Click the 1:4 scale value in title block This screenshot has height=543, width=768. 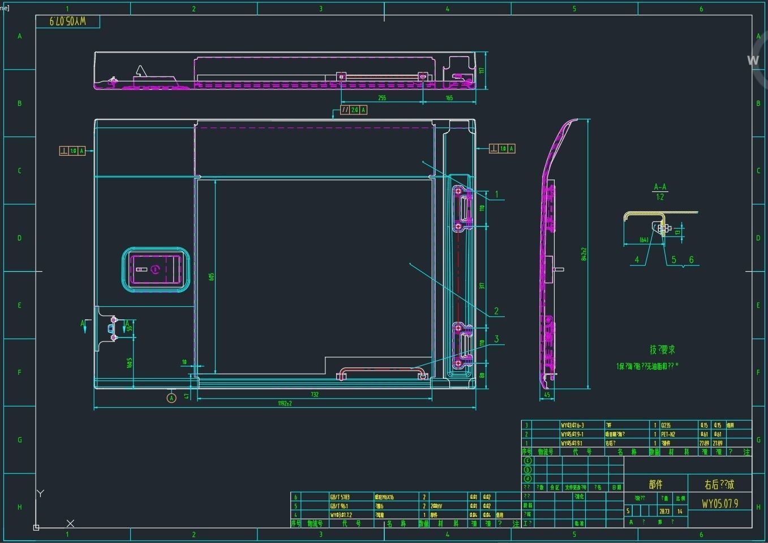[680, 511]
